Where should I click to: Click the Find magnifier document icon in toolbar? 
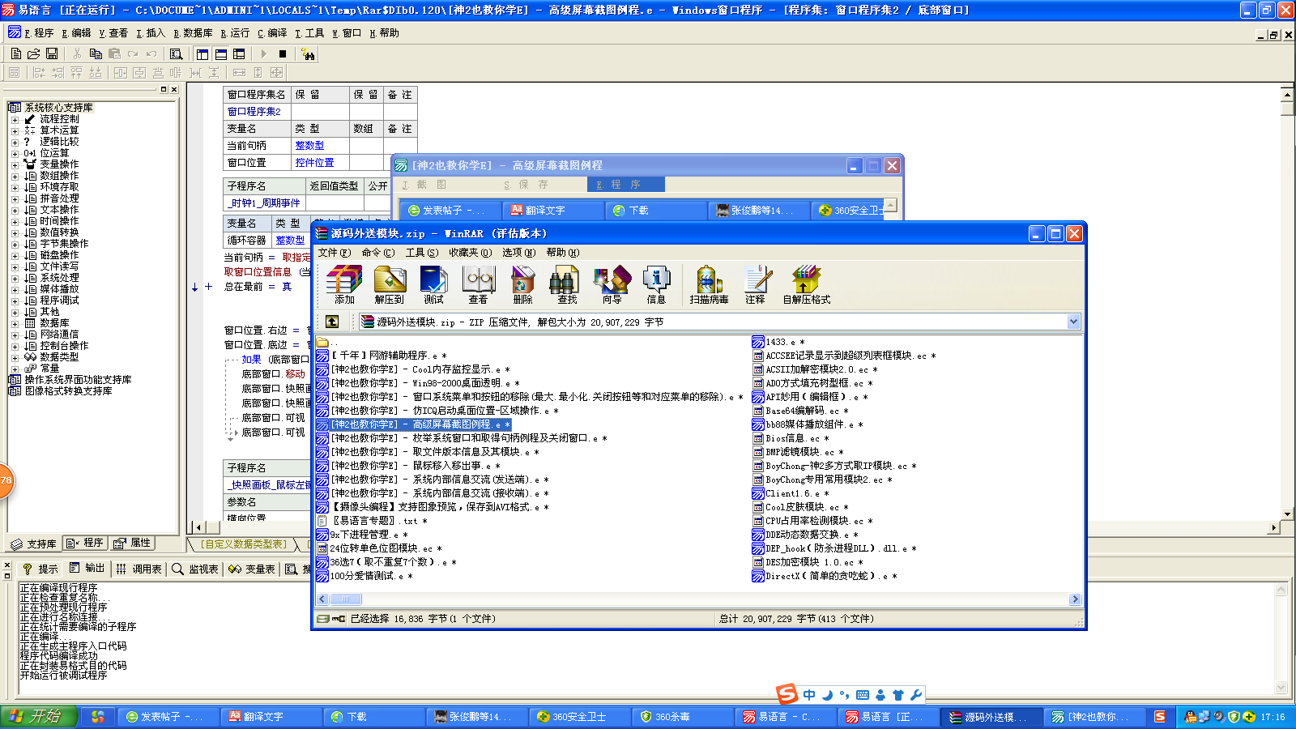(x=176, y=54)
